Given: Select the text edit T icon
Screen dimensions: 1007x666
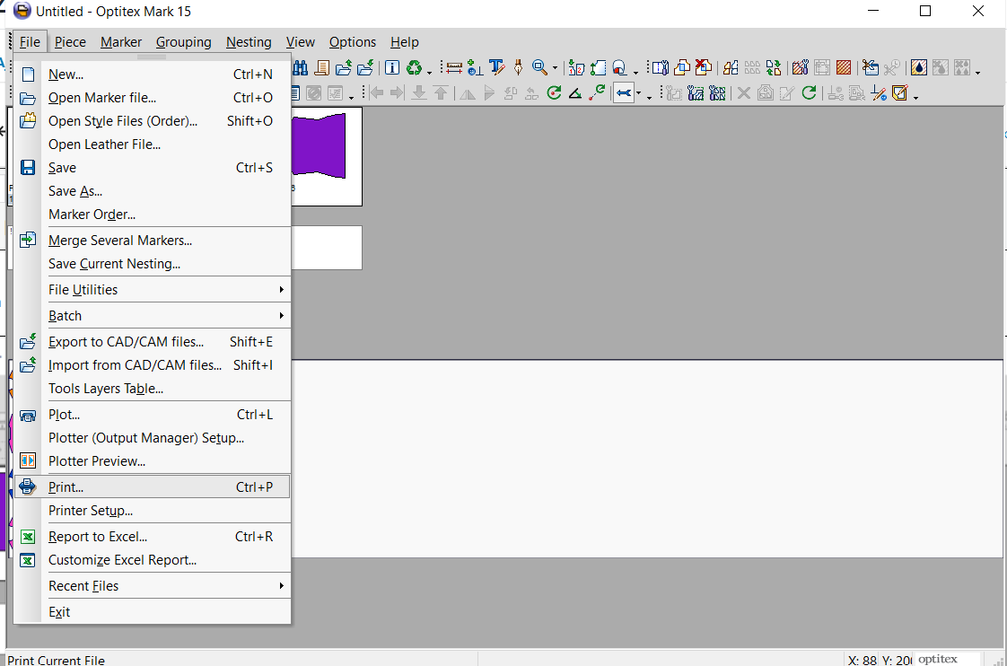Looking at the screenshot, I should (497, 67).
